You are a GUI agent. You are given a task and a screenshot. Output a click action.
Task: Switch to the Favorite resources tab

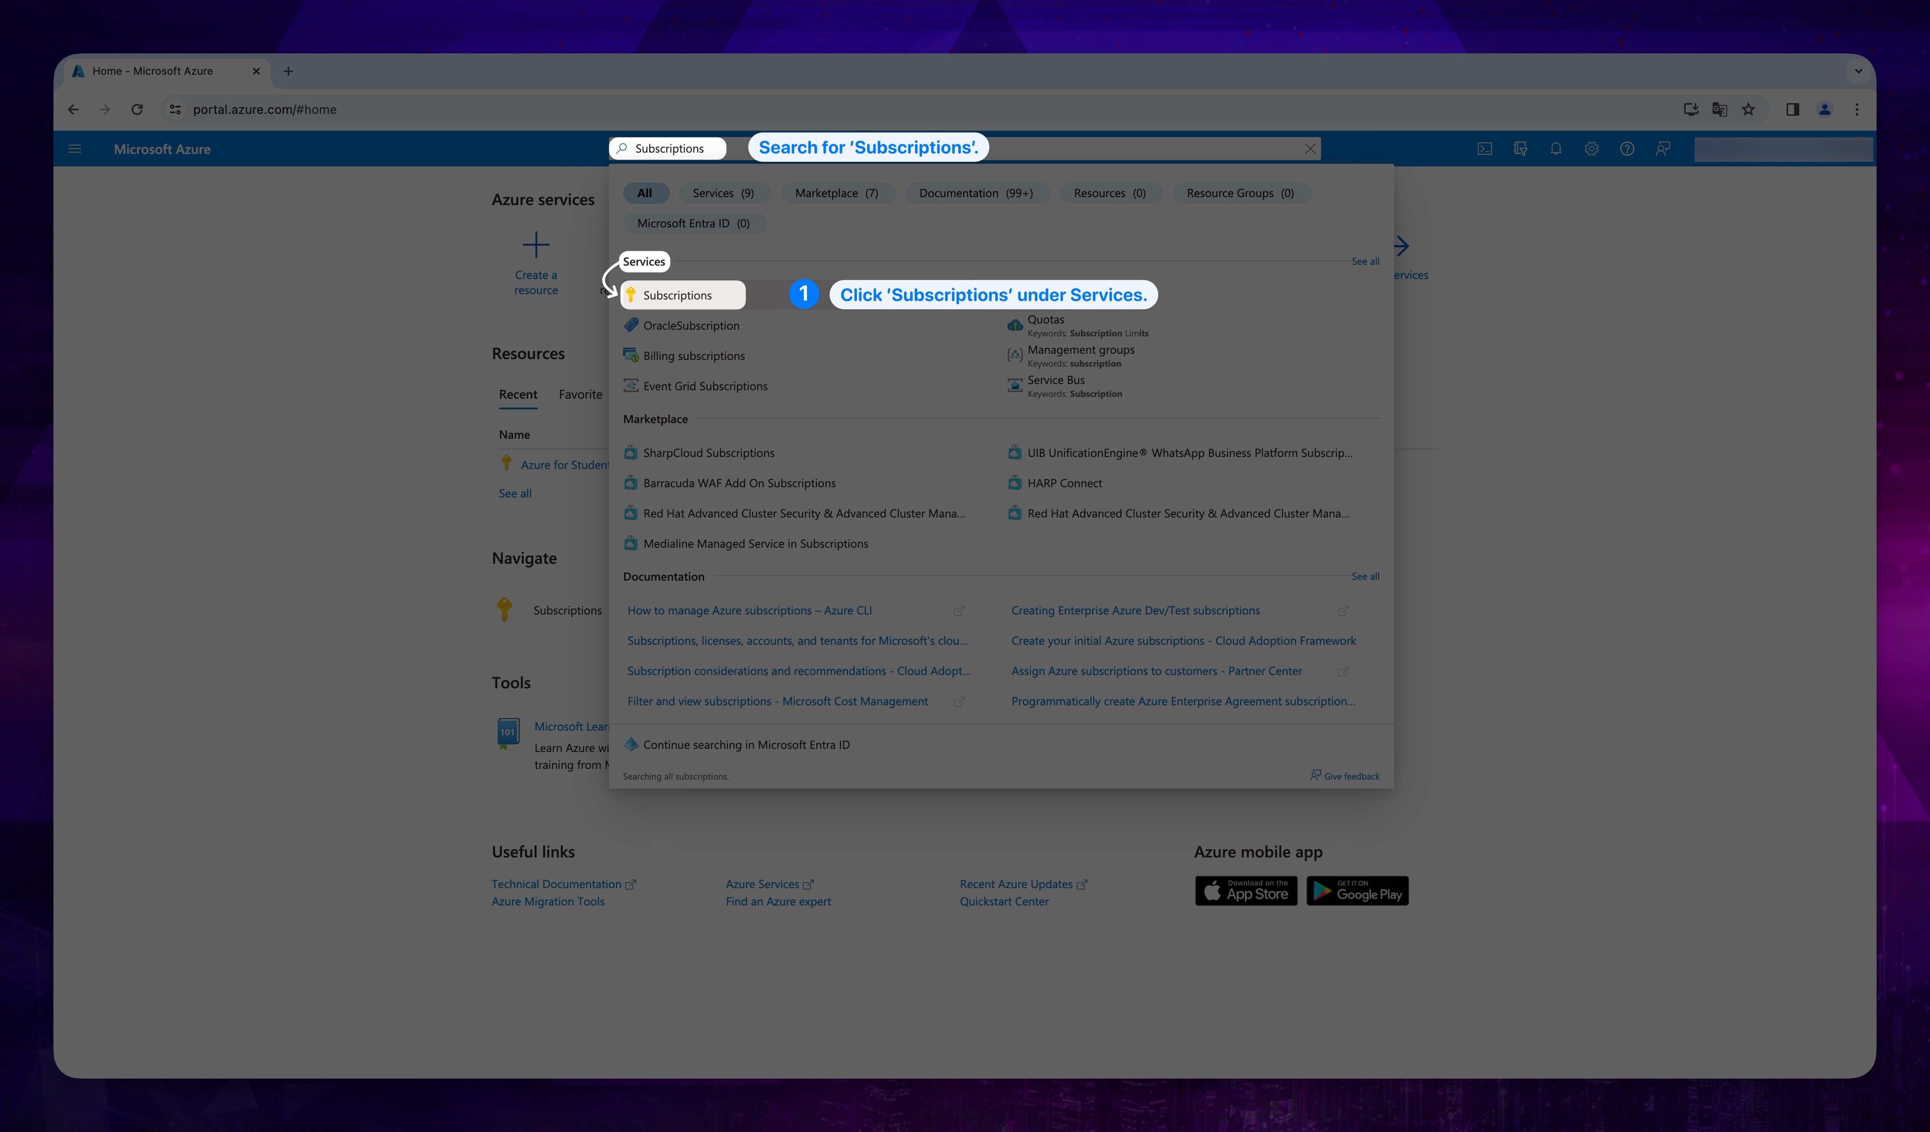(580, 394)
